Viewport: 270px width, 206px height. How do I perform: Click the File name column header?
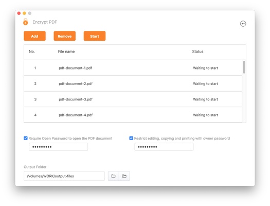(66, 51)
